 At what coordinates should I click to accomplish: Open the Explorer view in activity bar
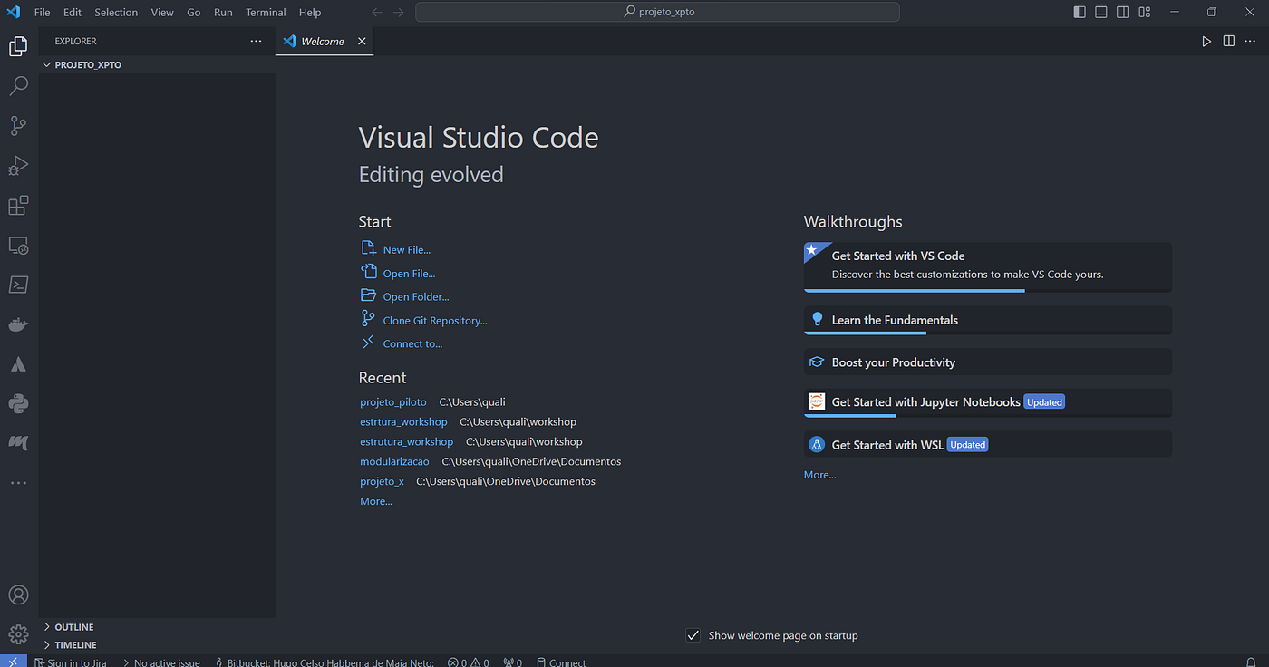coord(18,46)
